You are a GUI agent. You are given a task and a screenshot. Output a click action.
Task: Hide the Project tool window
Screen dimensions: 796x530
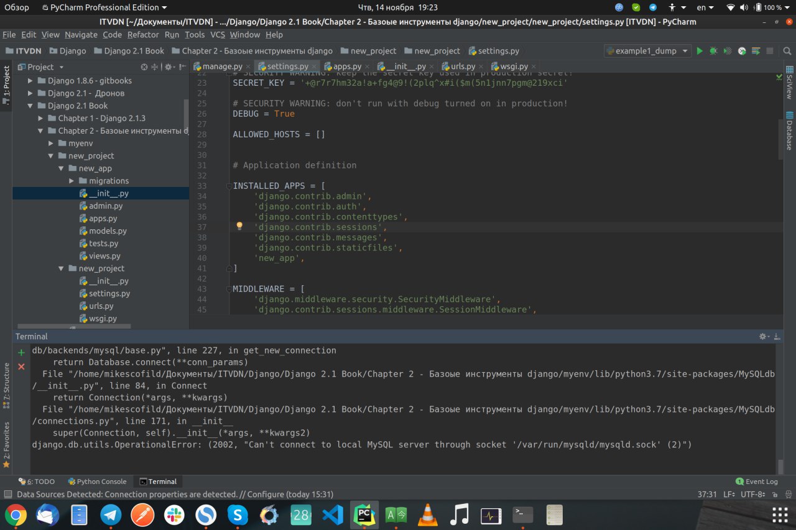(182, 66)
